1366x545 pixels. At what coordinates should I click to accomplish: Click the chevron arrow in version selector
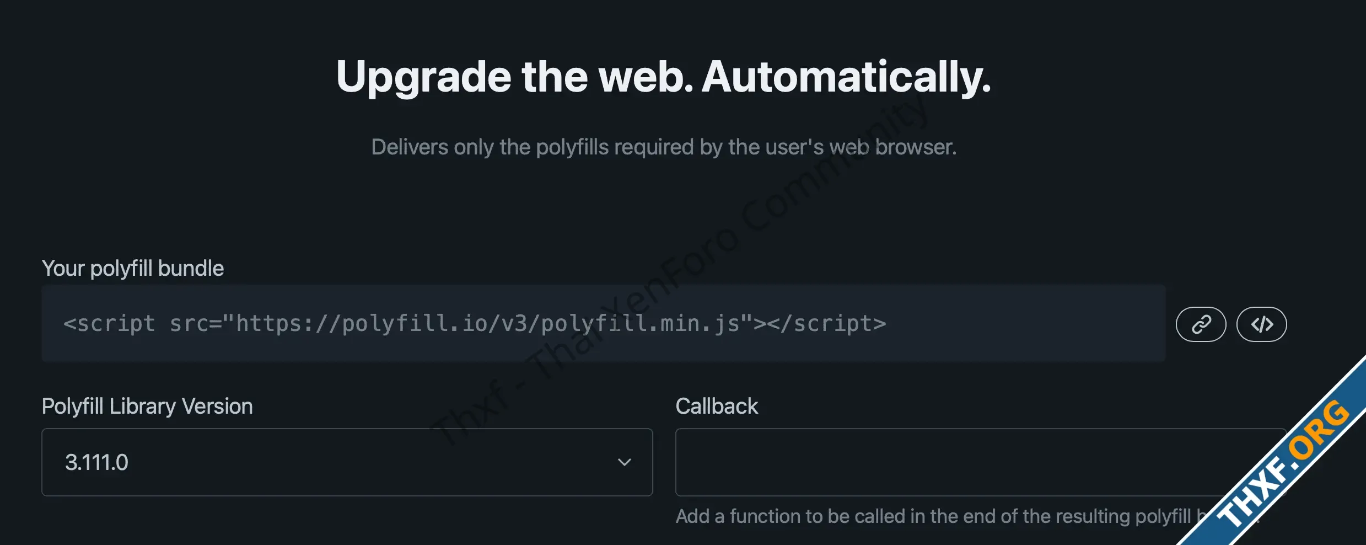click(624, 462)
